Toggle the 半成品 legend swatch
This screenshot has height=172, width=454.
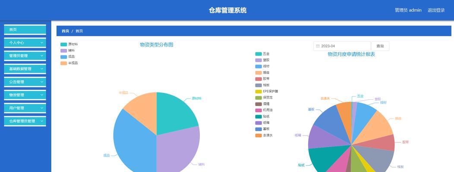[64, 63]
